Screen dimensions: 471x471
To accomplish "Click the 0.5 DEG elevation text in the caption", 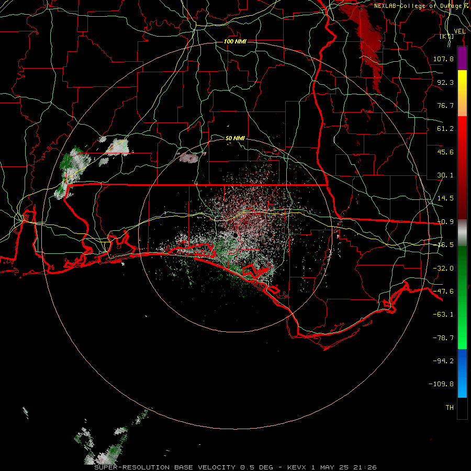I will click(x=257, y=467).
